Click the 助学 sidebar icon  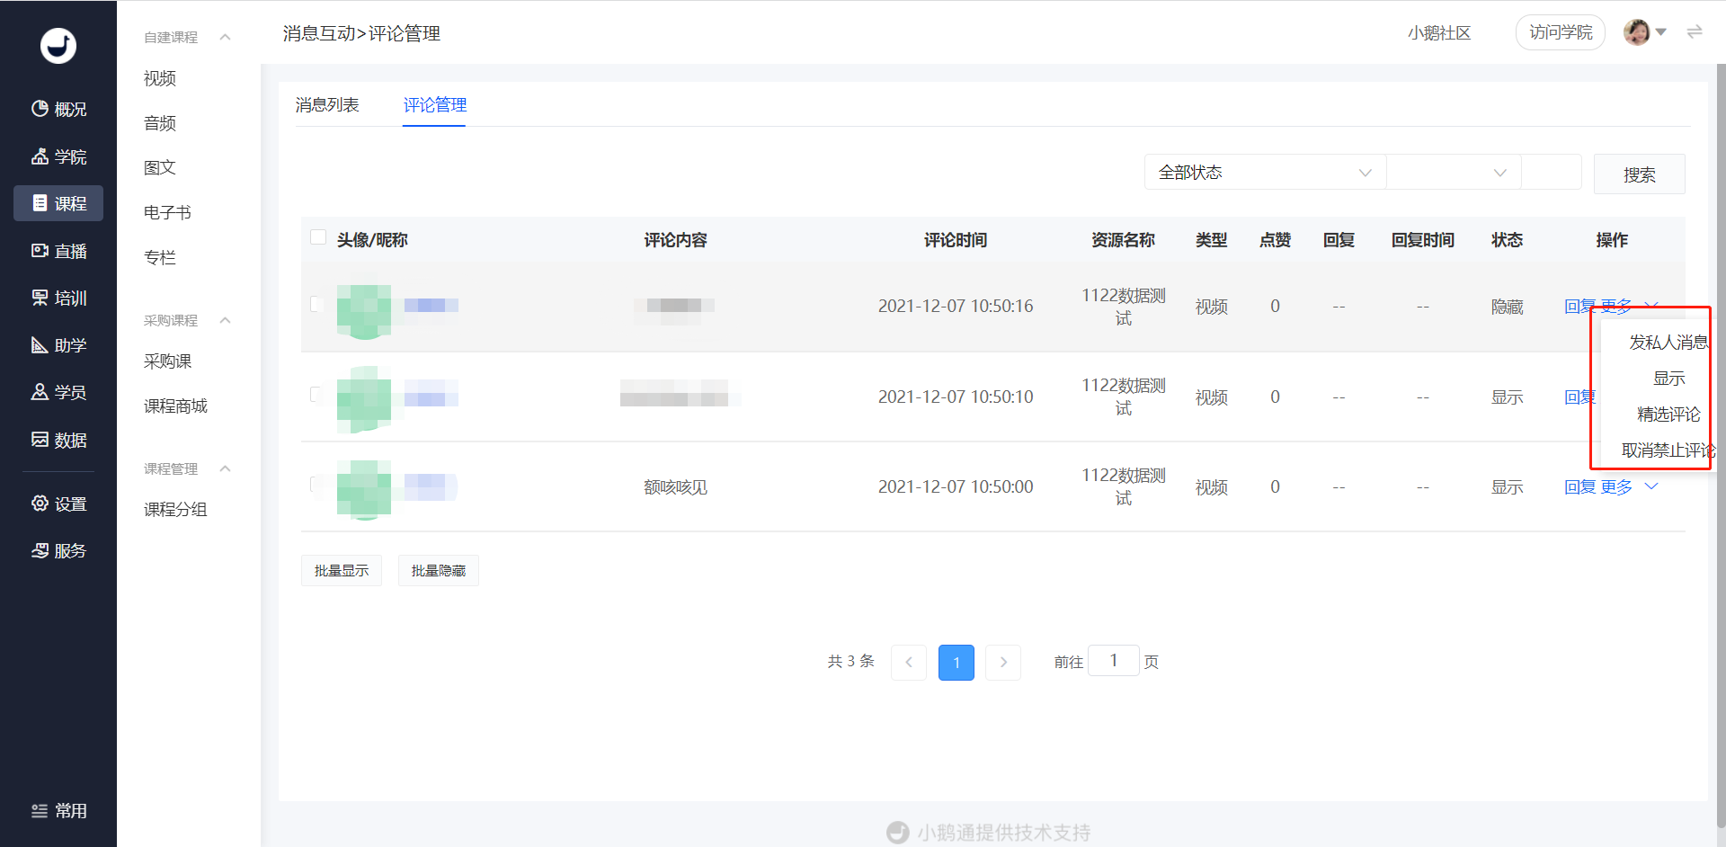tap(40, 345)
